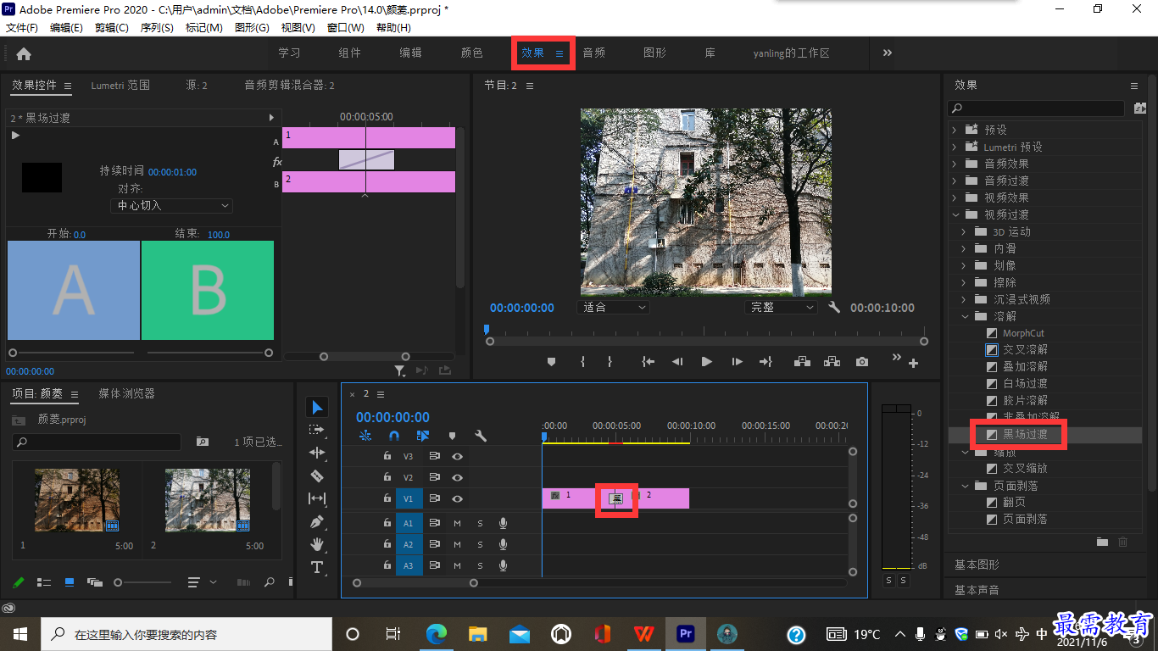The width and height of the screenshot is (1158, 651).
Task: Solo track A2
Action: click(x=480, y=545)
